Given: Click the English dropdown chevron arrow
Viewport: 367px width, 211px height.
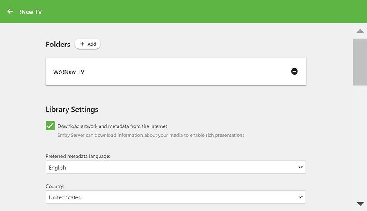Looking at the screenshot, I should click(301, 168).
